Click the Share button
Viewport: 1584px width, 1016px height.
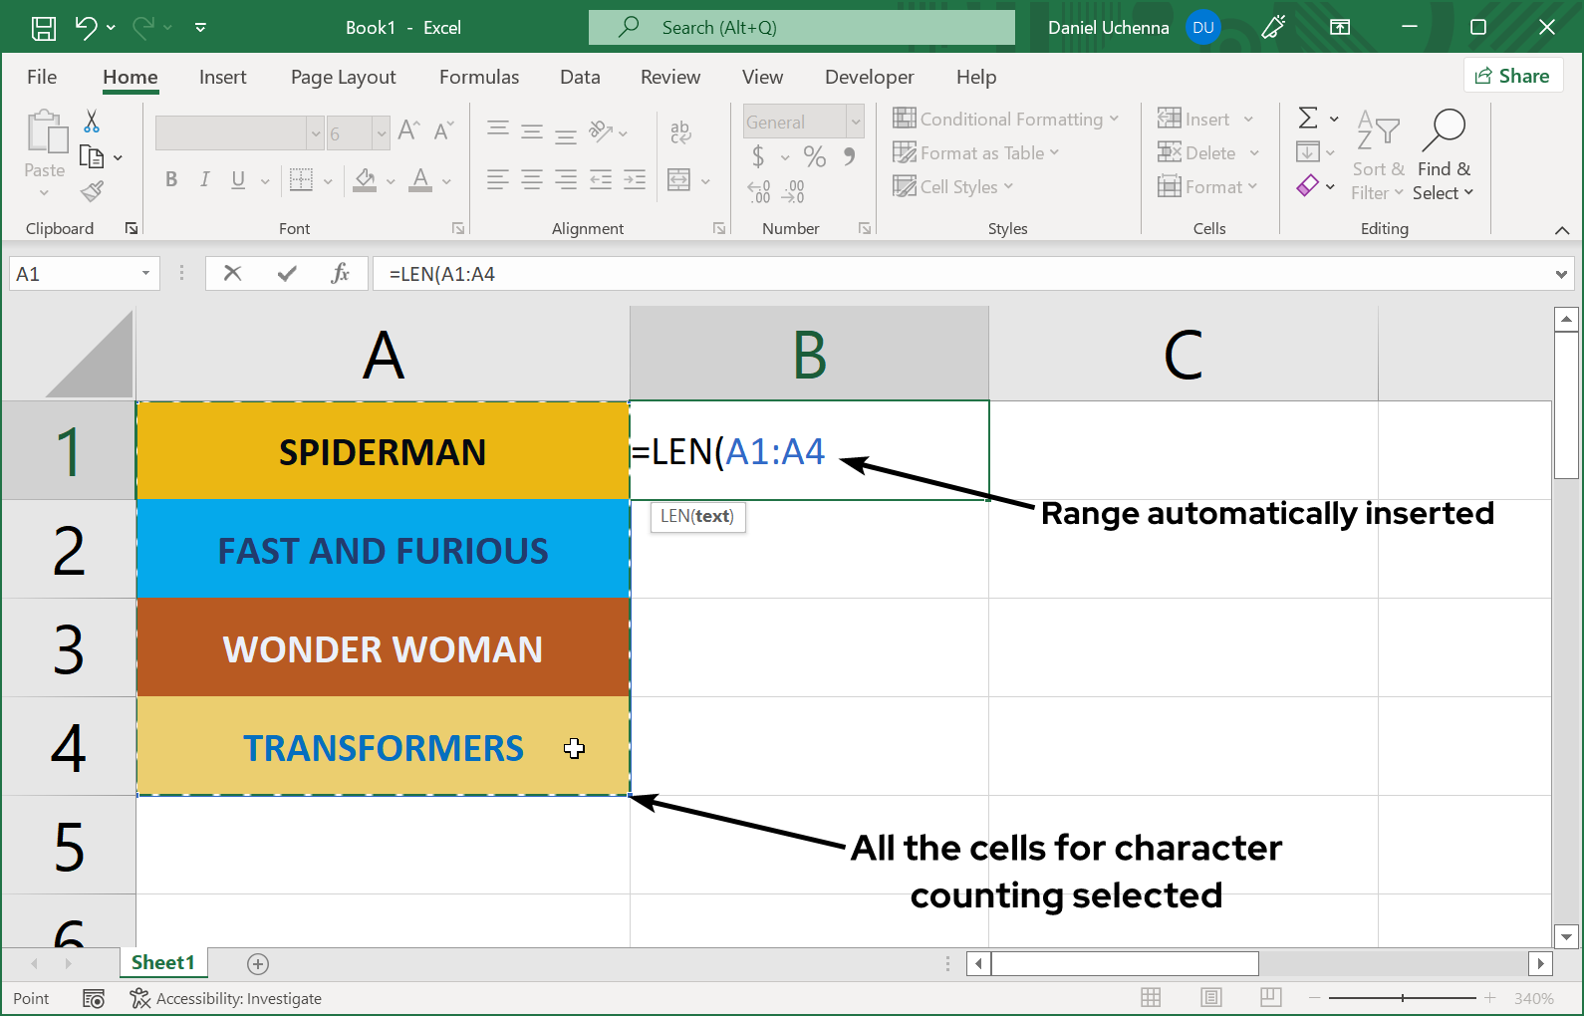1512,76
